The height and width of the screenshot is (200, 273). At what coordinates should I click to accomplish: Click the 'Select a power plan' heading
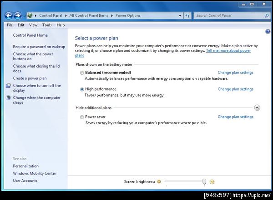click(96, 38)
